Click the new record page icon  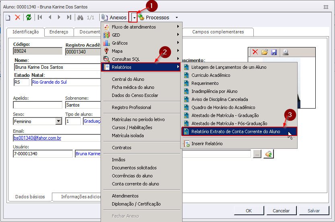[8, 17]
